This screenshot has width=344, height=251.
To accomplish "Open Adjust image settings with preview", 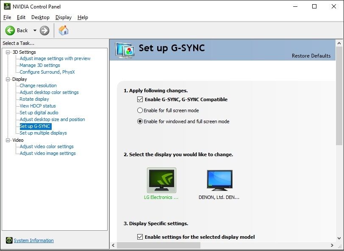I will pos(55,58).
